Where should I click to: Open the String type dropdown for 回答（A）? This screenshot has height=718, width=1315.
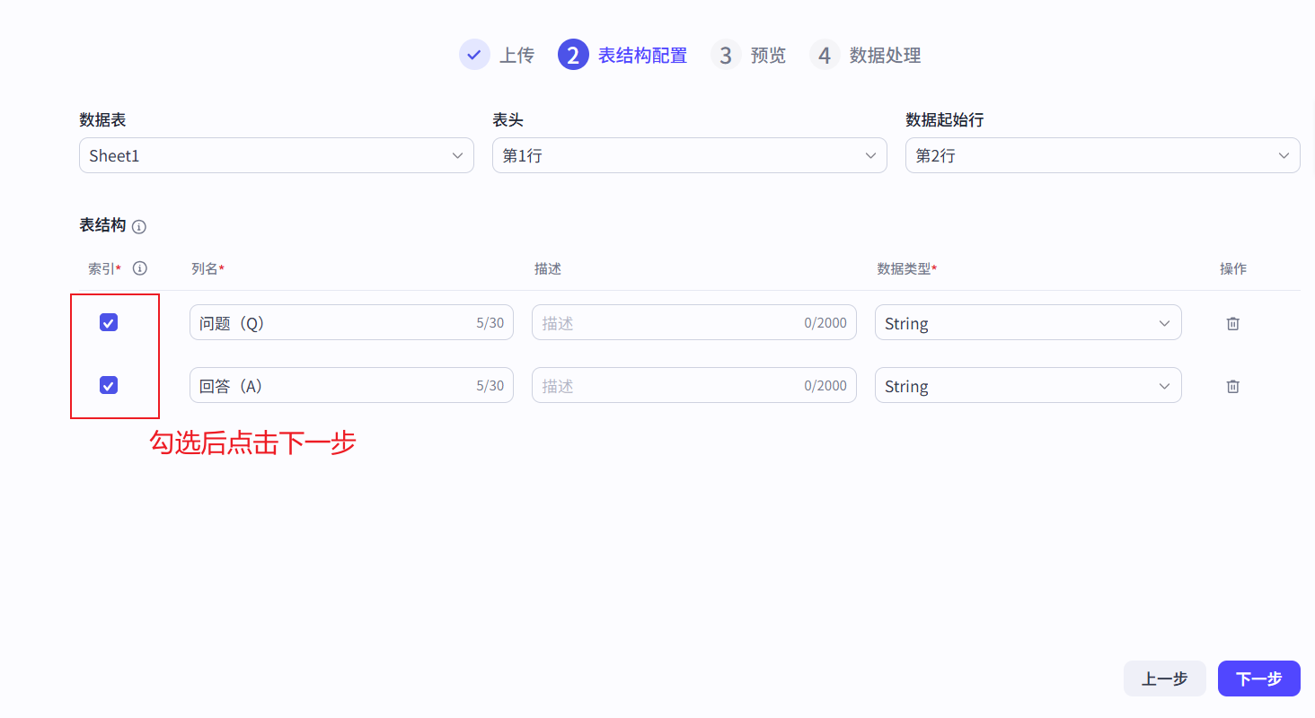(x=1028, y=385)
